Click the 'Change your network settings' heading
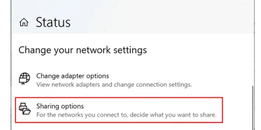 point(83,50)
